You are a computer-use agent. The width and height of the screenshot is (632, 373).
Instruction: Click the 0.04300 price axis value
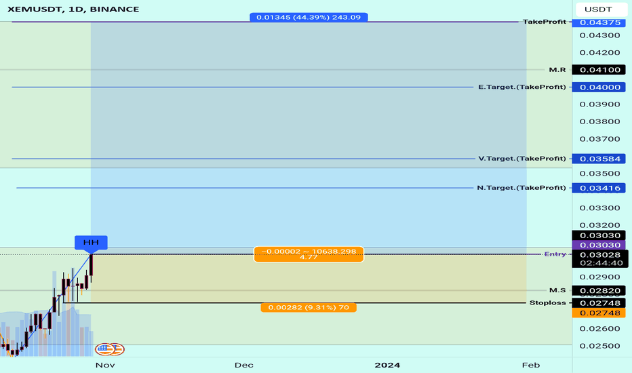599,35
